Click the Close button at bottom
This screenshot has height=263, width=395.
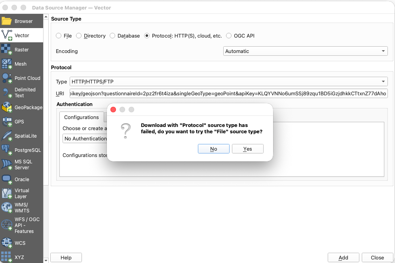point(377,257)
